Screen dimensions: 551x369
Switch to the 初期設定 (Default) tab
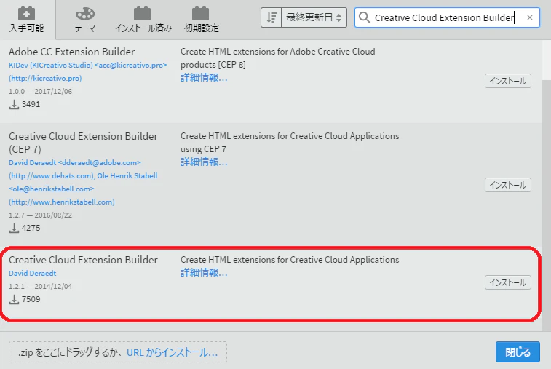(x=202, y=20)
